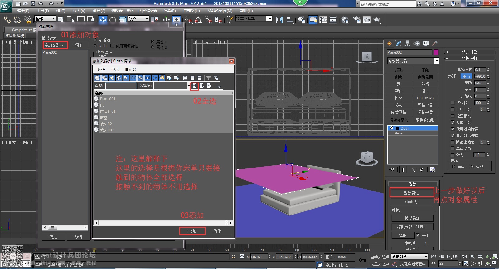Select 属性 2 radio button
Image resolution: width=499 pixels, height=269 pixels.
153,47
